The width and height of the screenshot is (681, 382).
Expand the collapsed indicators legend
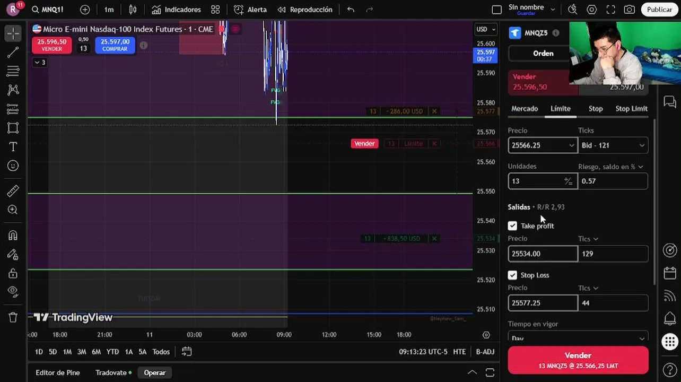[40, 63]
